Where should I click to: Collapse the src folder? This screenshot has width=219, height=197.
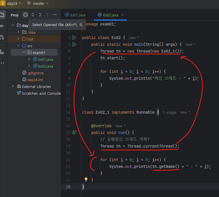pos(18,46)
